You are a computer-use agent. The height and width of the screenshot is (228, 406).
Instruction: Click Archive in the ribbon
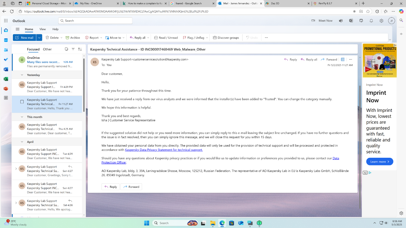(x=73, y=37)
